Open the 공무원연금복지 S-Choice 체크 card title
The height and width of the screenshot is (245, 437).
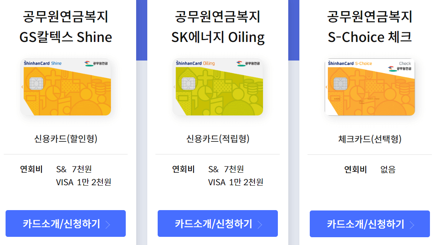(x=369, y=27)
